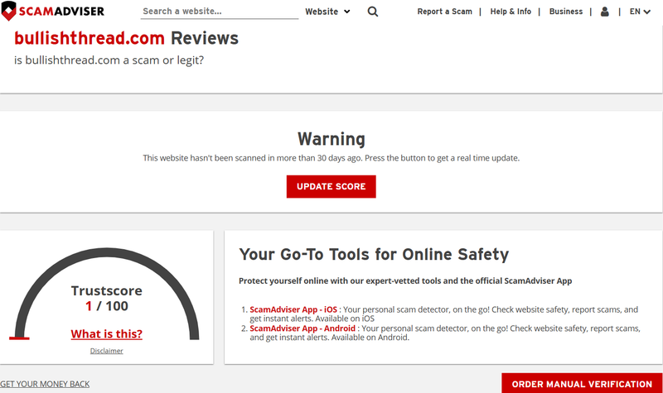Open the Report a Scam menu
Screen dimensions: 663x393
444,12
